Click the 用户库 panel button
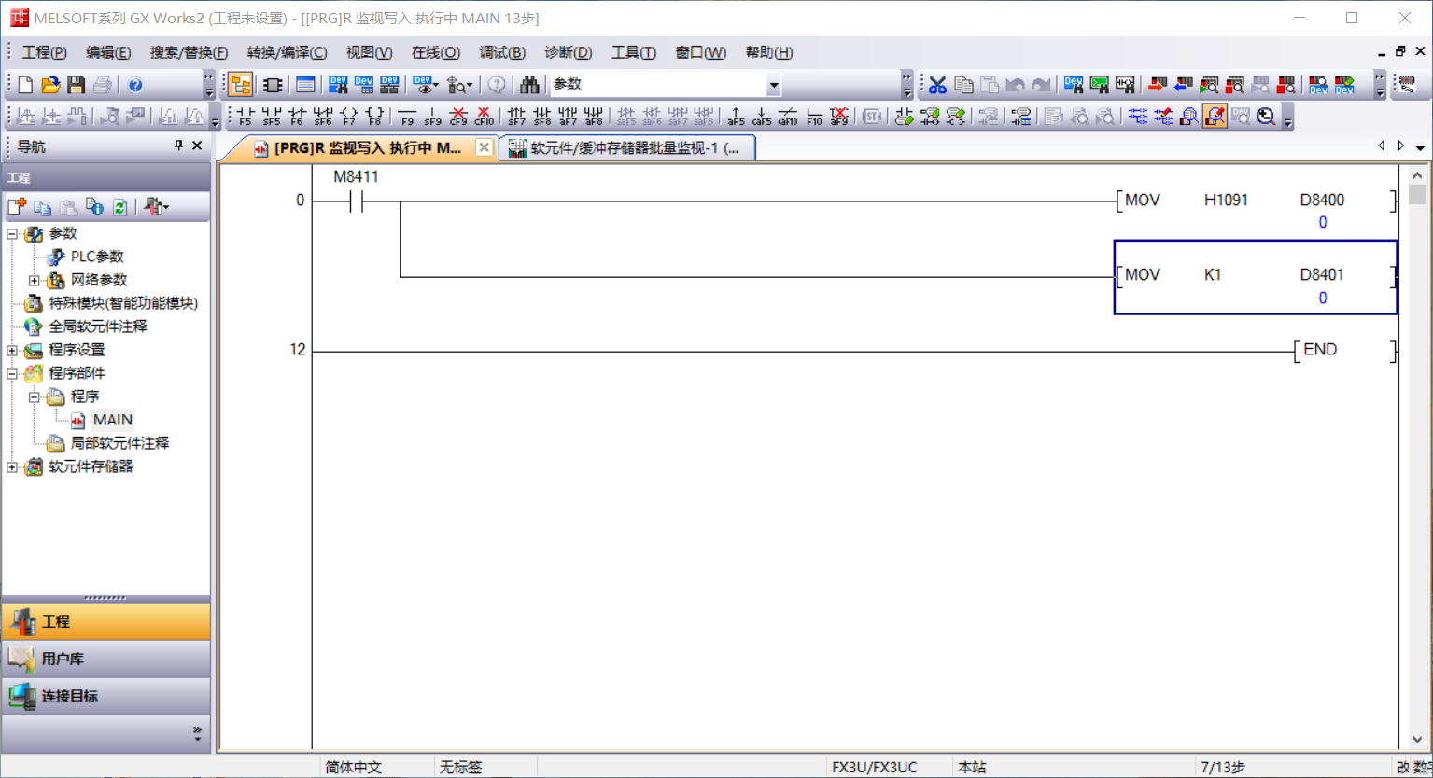Screen dimensions: 1433x778 click(105, 659)
